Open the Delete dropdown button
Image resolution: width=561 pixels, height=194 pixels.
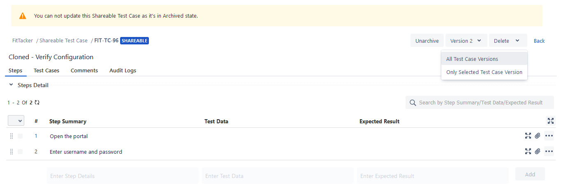point(508,41)
